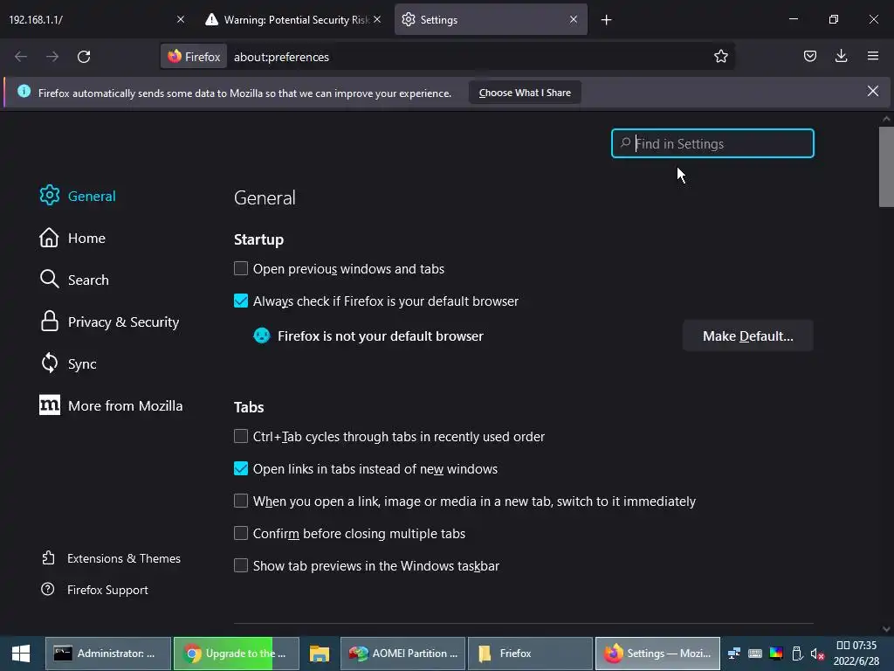The height and width of the screenshot is (671, 894).
Task: Switch to Chrome Upgrade window in taskbar
Action: coord(236,654)
